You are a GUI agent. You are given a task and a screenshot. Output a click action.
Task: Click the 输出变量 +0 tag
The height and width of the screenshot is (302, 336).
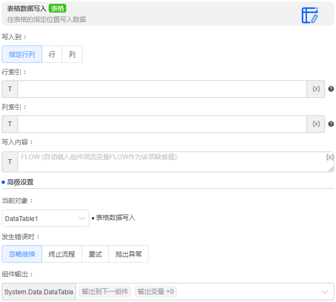point(155,292)
